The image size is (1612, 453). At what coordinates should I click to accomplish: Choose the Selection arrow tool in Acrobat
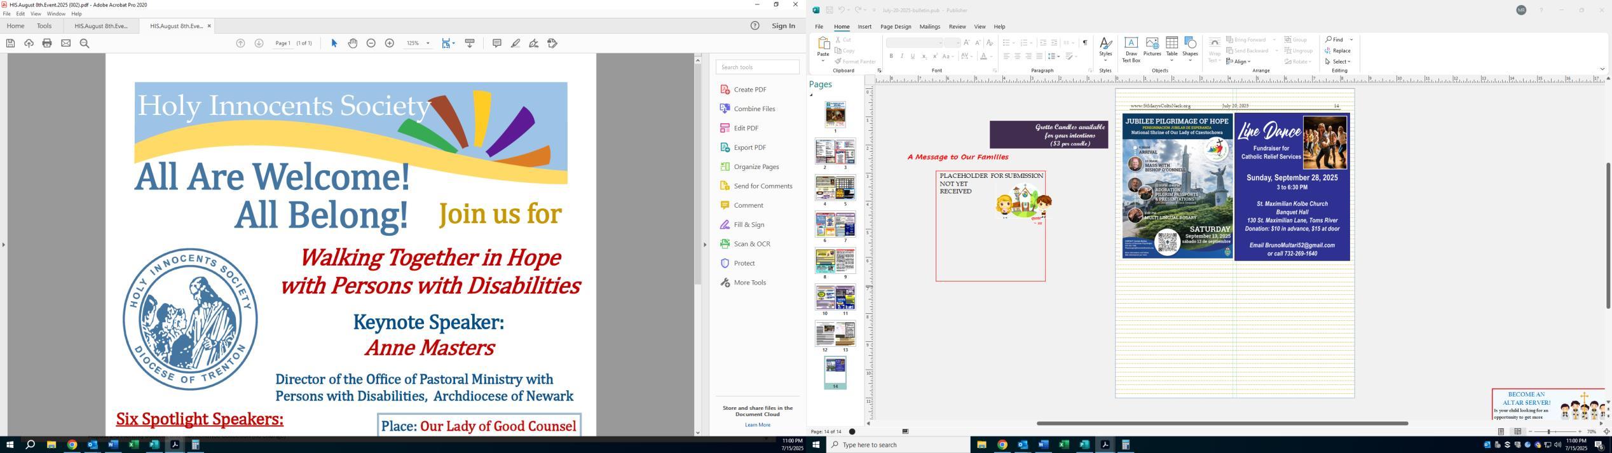pyautogui.click(x=334, y=43)
